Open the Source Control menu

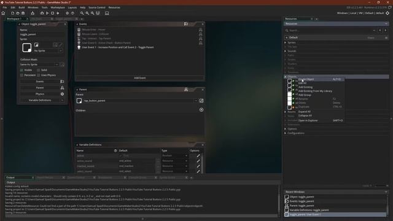tap(97, 7)
